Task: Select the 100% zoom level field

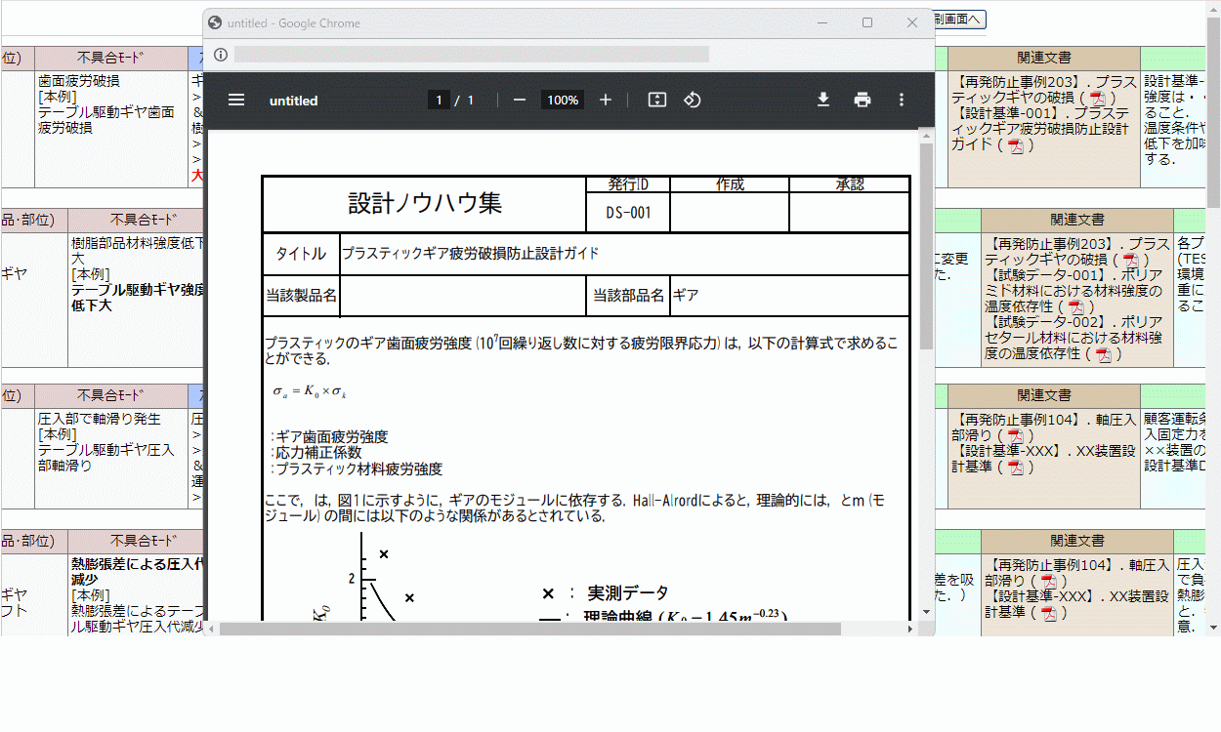Action: click(563, 100)
